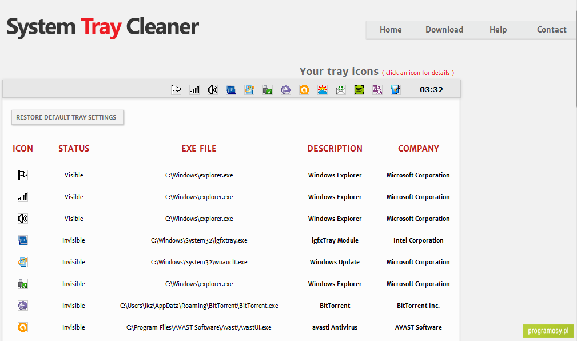Open the Intel graphics icon in the tray bar
This screenshot has width=577, height=341.
pyautogui.click(x=230, y=89)
